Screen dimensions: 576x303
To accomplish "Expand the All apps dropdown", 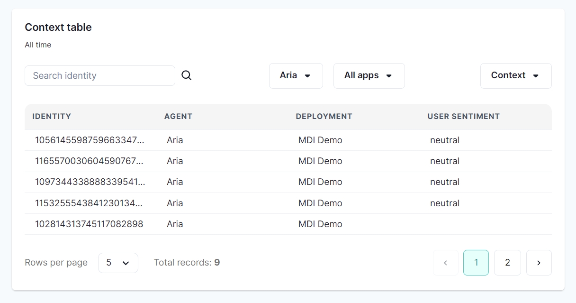I will [x=369, y=75].
